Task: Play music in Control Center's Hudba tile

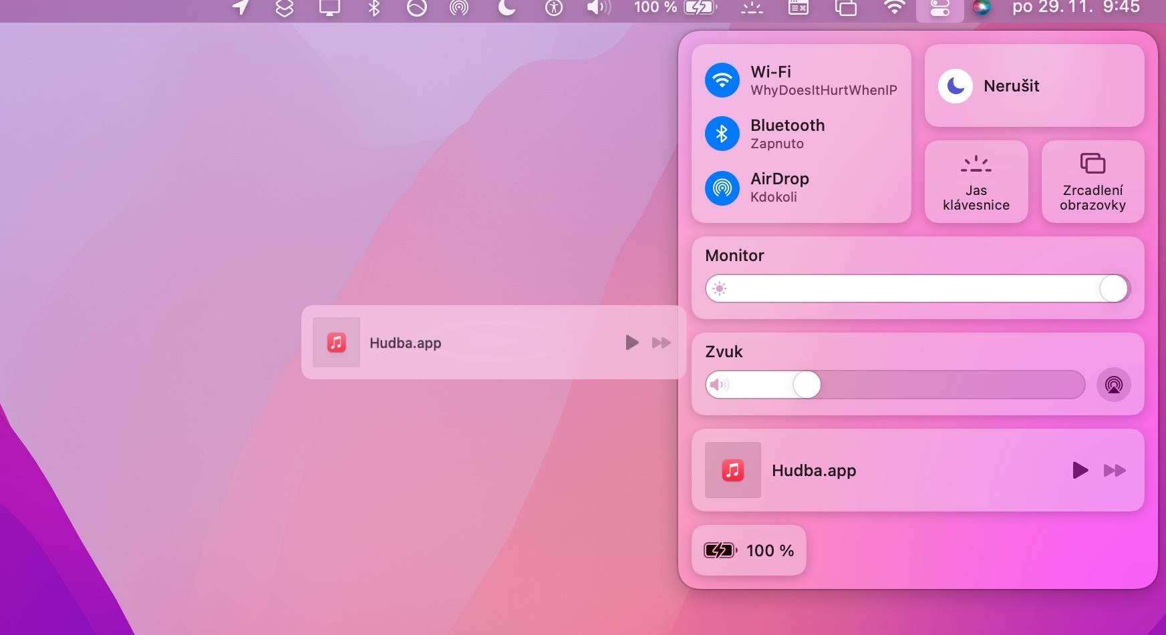Action: [1080, 470]
